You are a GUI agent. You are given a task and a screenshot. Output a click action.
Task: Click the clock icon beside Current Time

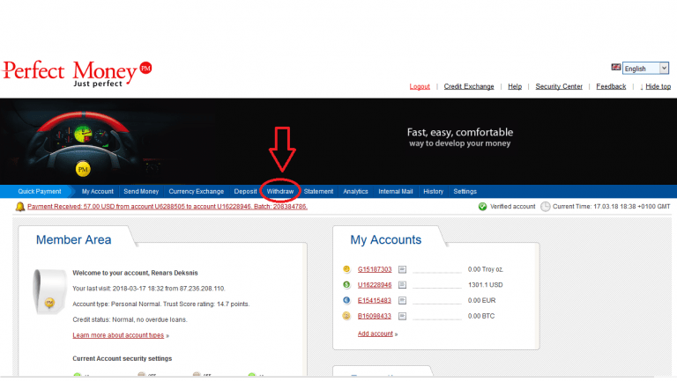click(x=546, y=207)
